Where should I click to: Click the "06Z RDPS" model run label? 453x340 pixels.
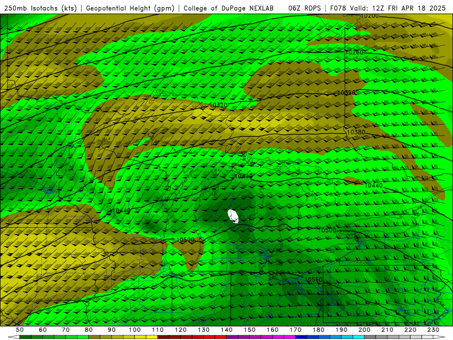pyautogui.click(x=305, y=8)
